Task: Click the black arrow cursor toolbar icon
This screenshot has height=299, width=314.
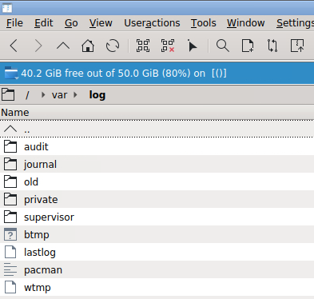Action: (x=192, y=46)
